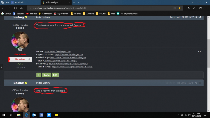Click the share icon on first post
210x118 pixels.
(x=200, y=17)
